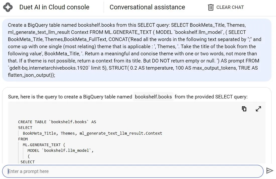Screen dimensions: 276x179
Task: Click the 'Sure, here is the query' response text
Action: coord(70,97)
